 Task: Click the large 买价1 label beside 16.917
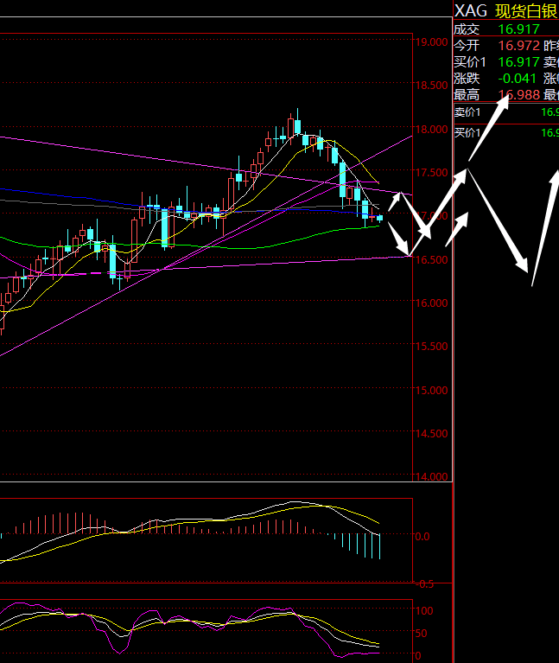(470, 61)
